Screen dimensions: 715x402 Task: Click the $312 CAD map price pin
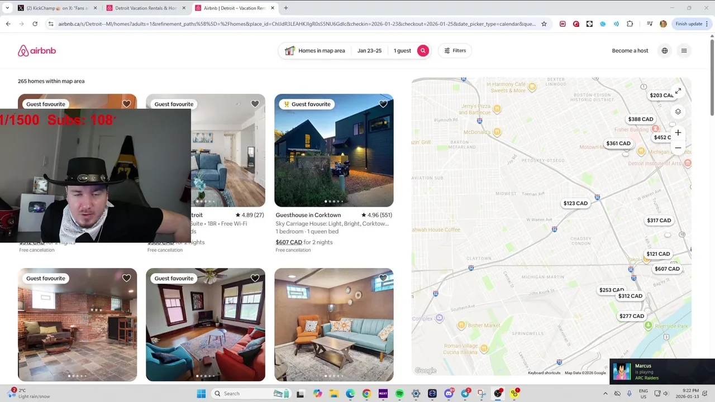pos(630,296)
